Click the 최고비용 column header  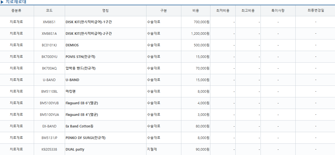coord(248,11)
